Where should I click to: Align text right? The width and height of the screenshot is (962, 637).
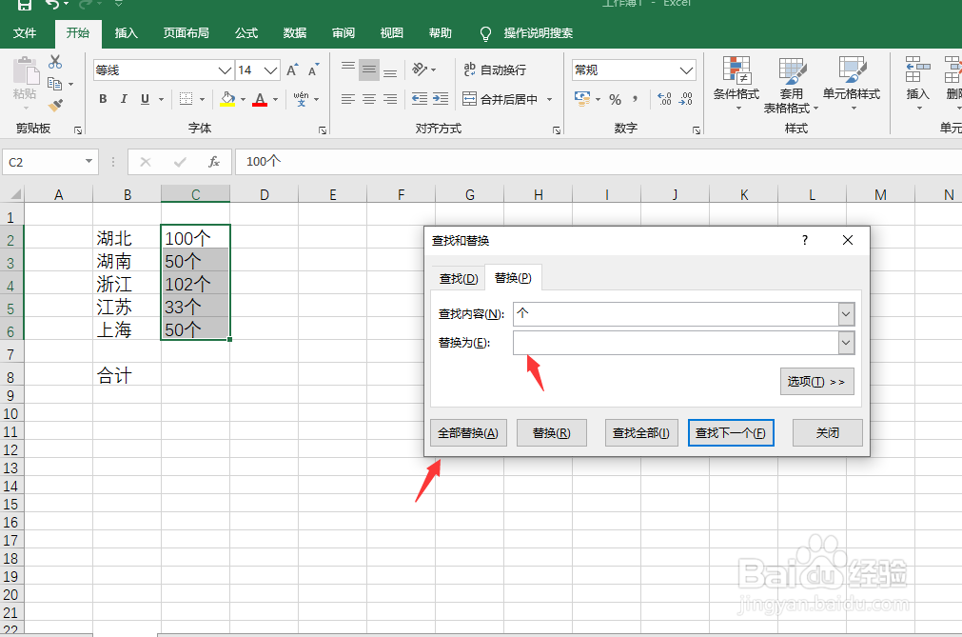390,99
